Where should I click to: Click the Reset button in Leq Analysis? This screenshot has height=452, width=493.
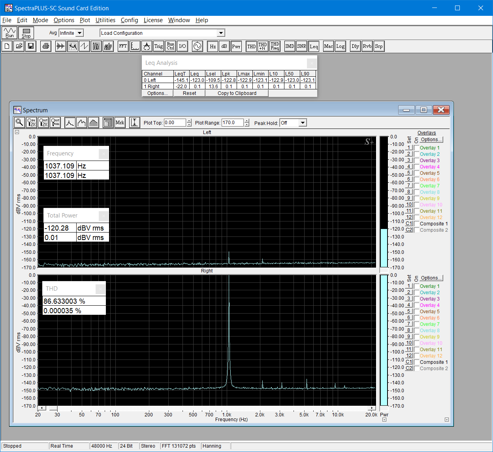click(x=190, y=93)
